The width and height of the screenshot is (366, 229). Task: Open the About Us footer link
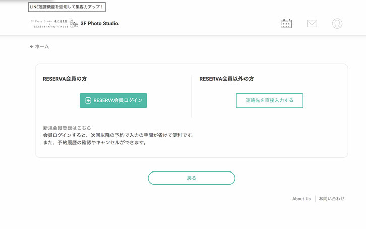[301, 199]
